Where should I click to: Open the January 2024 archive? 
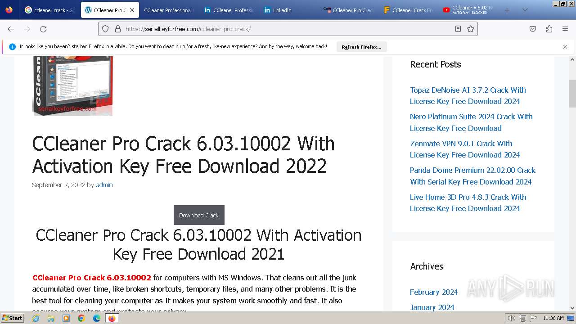click(x=432, y=307)
